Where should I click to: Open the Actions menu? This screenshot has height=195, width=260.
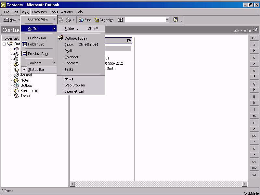click(67, 12)
